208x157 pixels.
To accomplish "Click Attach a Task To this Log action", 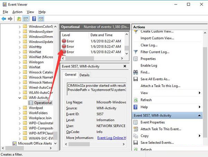I will 161,86.
